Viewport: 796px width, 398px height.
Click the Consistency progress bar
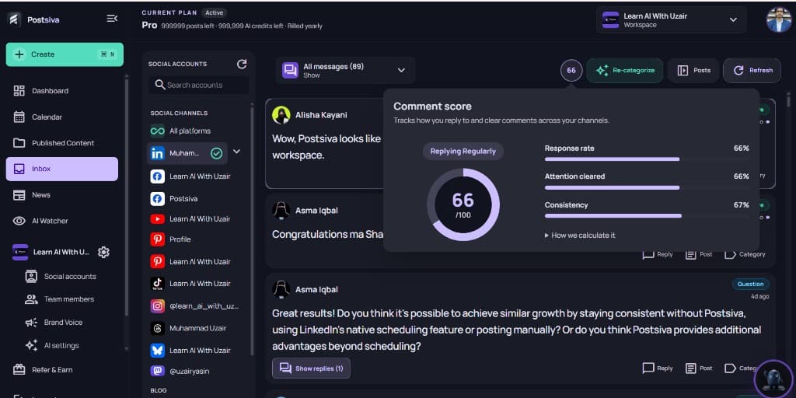647,216
